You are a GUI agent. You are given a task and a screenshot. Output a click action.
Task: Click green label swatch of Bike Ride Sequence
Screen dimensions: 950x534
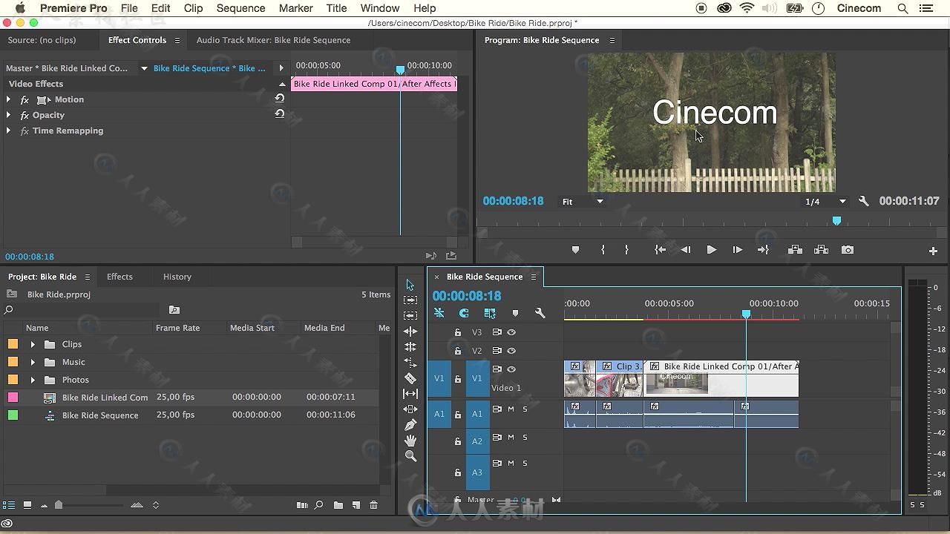(13, 415)
